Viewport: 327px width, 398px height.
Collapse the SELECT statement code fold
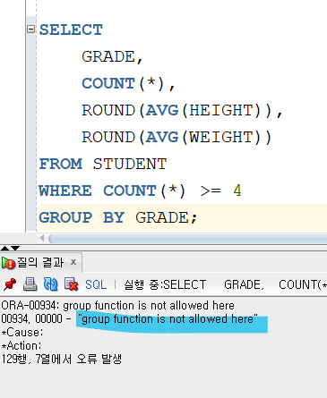pyautogui.click(x=30, y=29)
